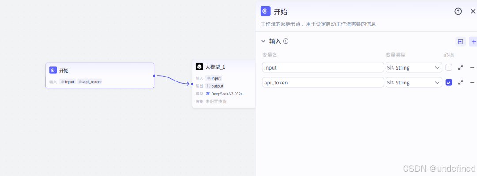The width and height of the screenshot is (477, 176).
Task: Click the 输入 section label
Action: [275, 41]
